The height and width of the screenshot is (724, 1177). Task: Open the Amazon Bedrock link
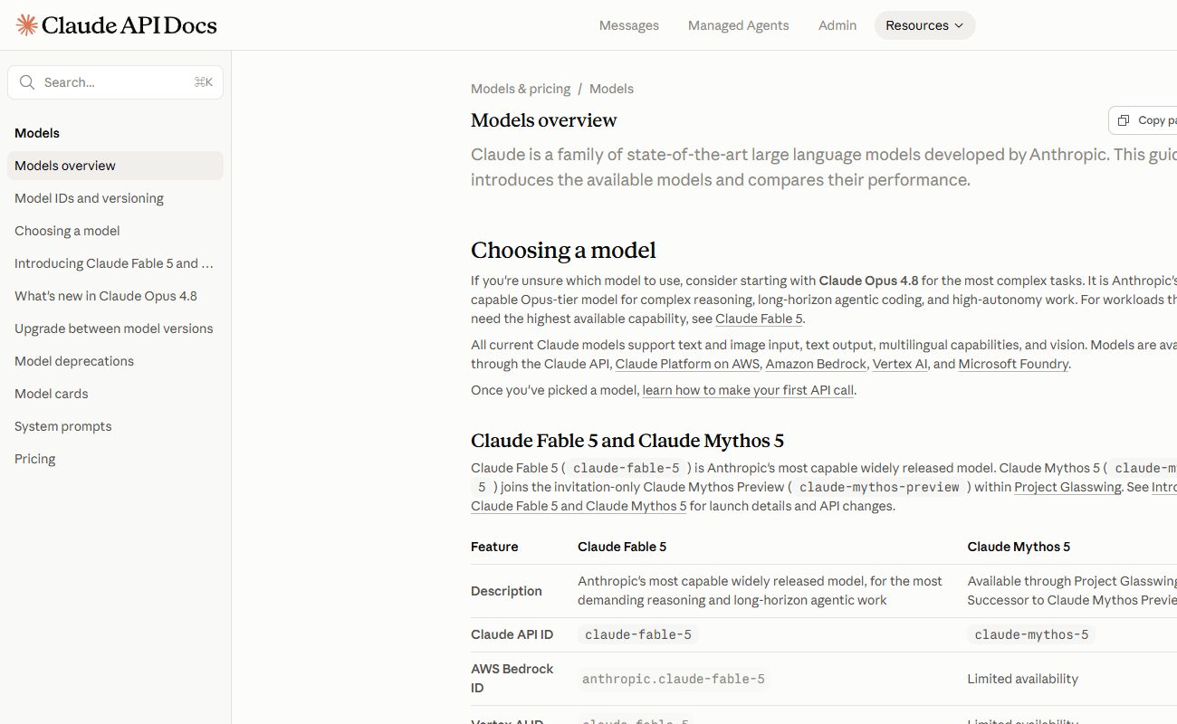(816, 364)
